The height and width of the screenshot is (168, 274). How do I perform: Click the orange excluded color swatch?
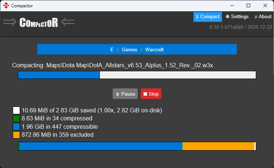(16, 135)
